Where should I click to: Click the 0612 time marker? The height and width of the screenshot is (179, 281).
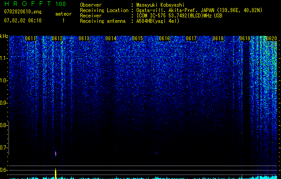click(x=57, y=38)
